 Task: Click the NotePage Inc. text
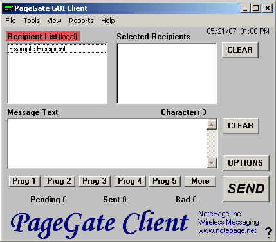pos(220,214)
